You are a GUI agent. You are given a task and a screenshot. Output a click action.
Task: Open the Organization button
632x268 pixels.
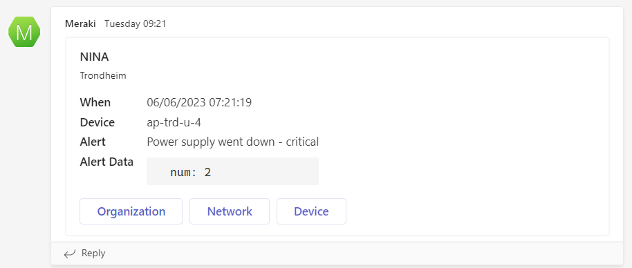(131, 211)
